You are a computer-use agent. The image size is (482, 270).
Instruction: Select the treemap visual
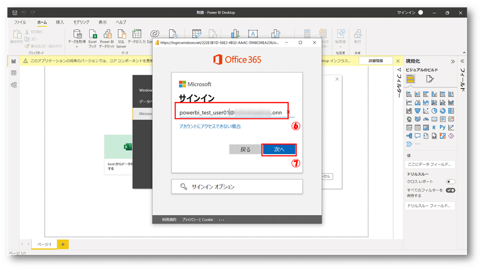coord(451,111)
